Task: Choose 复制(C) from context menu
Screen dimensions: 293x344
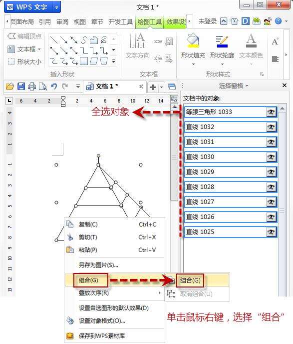Action: point(115,224)
